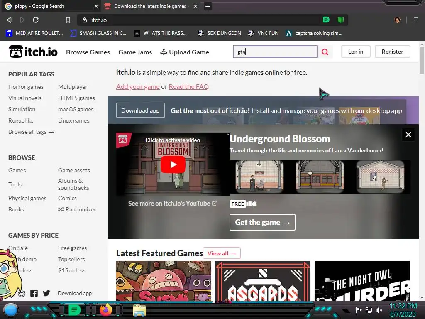Open Game Jams in site navigation
Image resolution: width=425 pixels, height=319 pixels.
tap(135, 52)
